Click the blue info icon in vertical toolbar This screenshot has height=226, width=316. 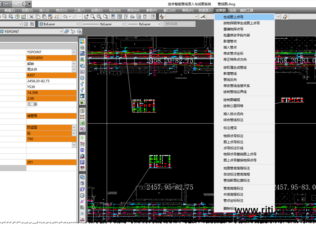point(82,150)
